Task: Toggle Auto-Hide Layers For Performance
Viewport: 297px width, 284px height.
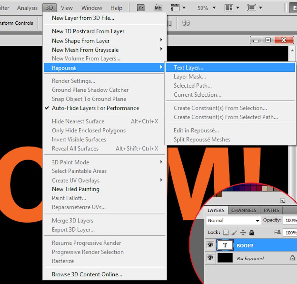Action: [95, 108]
